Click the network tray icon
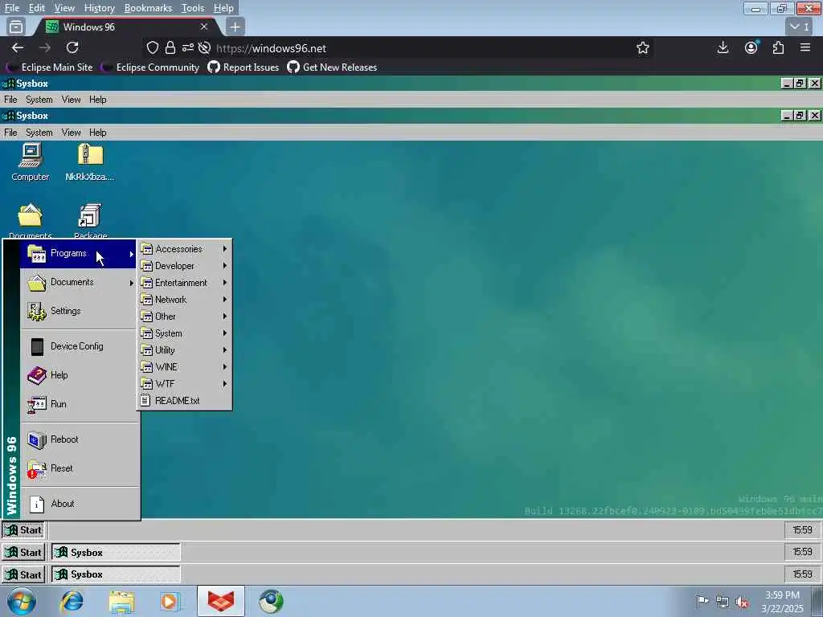The height and width of the screenshot is (617, 823). 723,603
